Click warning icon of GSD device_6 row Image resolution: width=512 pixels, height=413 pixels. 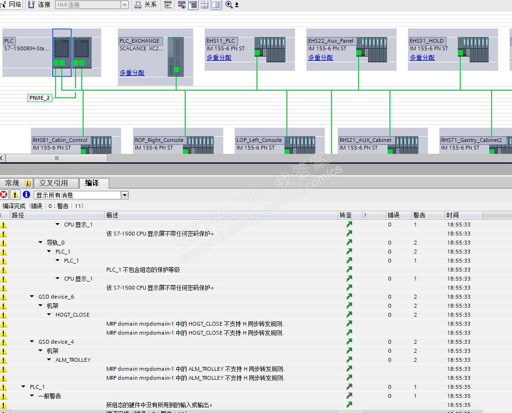(x=4, y=297)
